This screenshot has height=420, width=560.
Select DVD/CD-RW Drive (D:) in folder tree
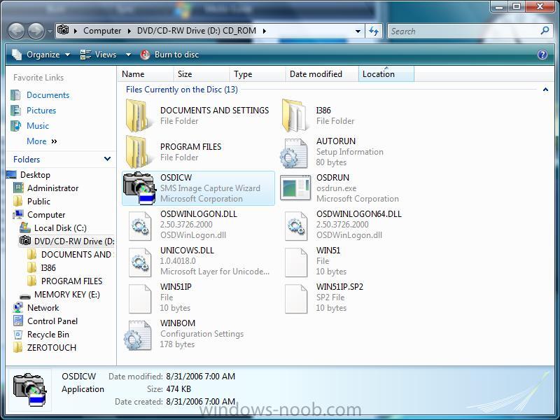point(74,241)
